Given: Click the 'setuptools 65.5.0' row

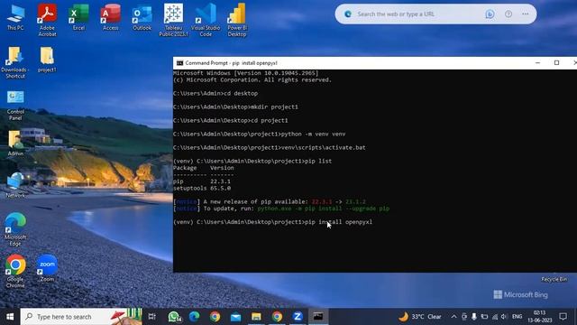Looking at the screenshot, I should click(x=202, y=188).
